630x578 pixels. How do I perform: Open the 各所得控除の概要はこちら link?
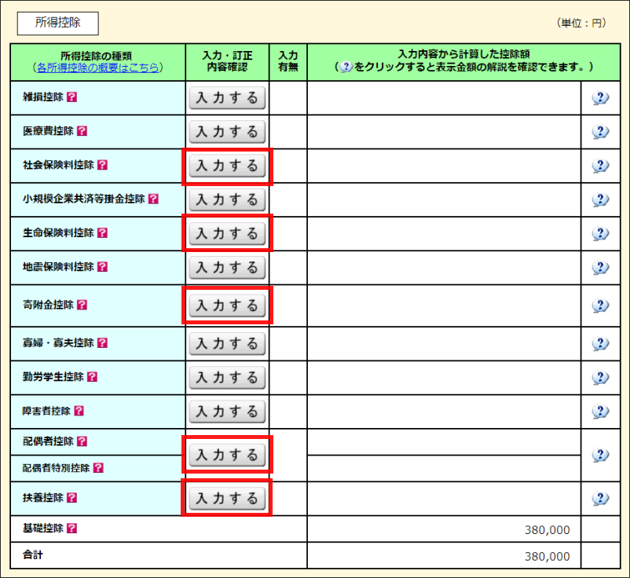coord(97,68)
